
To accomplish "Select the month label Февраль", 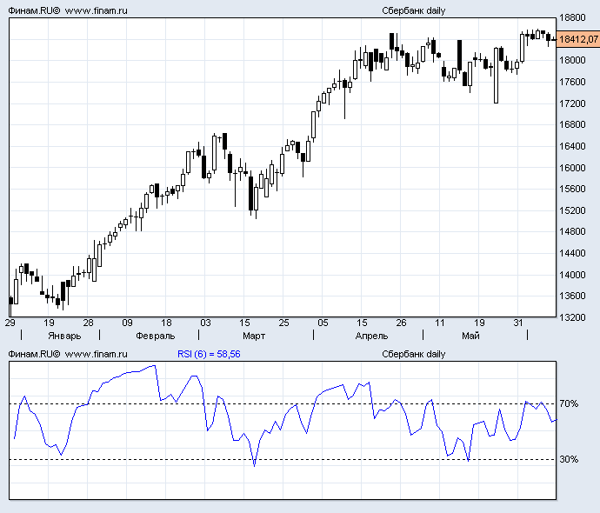I will (x=156, y=336).
